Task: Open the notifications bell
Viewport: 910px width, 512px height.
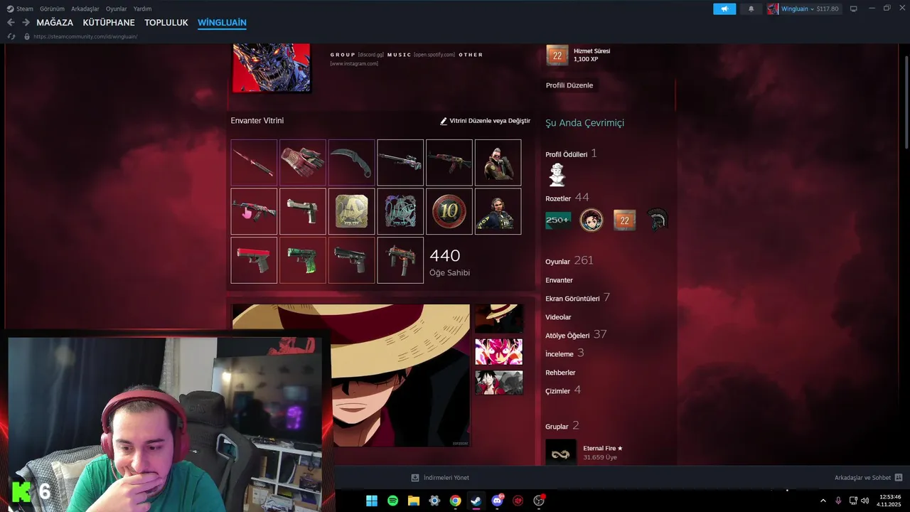Action: 751,9
